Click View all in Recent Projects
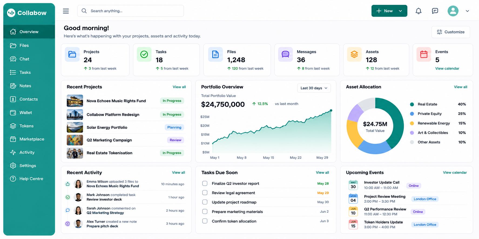Screen dimensions: 479x239 (179, 87)
